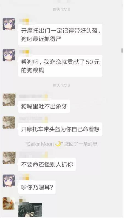Select bubble 帮狗叼，我昨晚就贡献了50元
The height and width of the screenshot is (218, 124).
pos(60,66)
